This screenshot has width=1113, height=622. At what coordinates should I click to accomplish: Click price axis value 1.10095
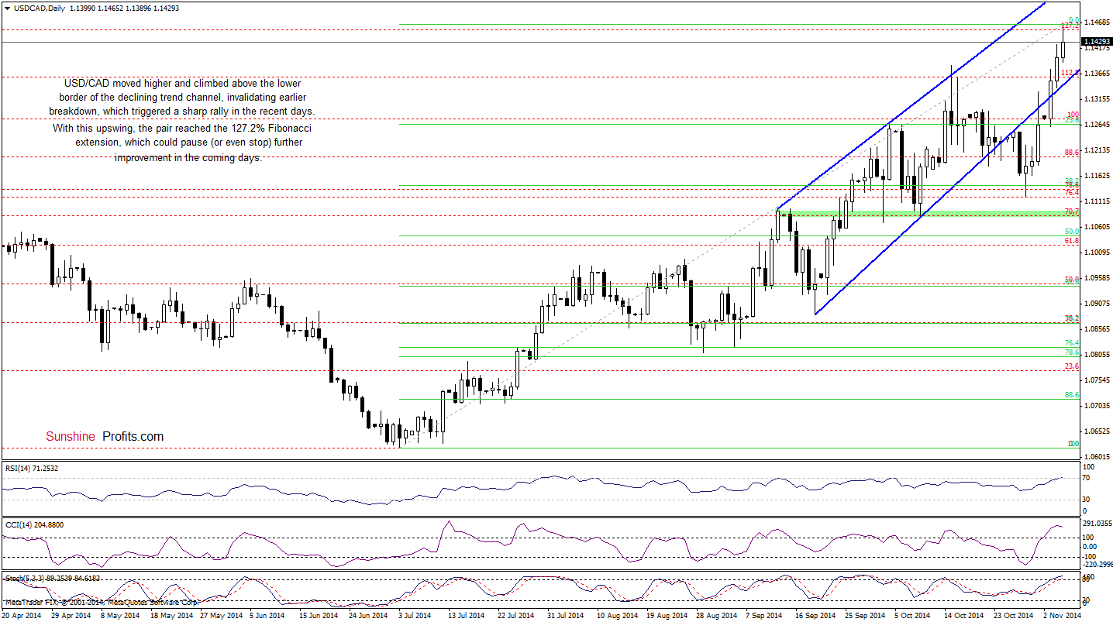click(1096, 253)
